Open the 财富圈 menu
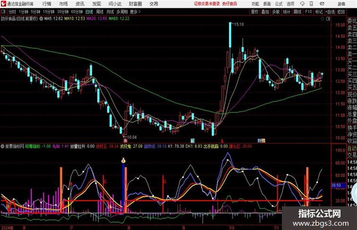 (135, 4)
